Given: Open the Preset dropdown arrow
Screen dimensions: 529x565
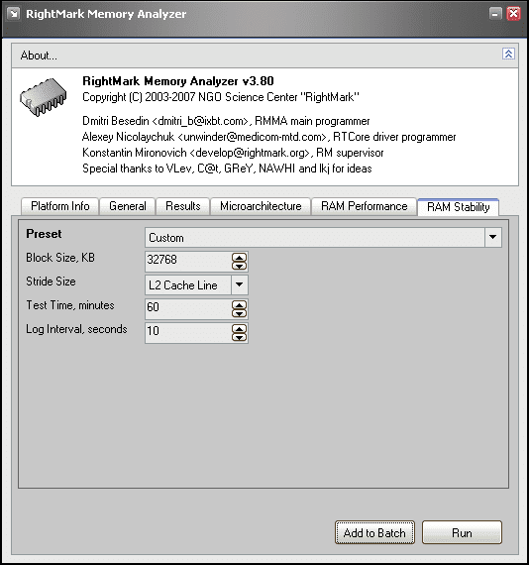Looking at the screenshot, I should tap(492, 237).
